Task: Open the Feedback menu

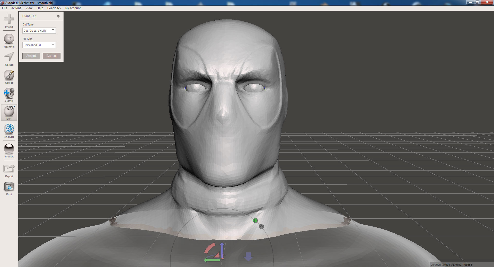Action: (x=54, y=8)
